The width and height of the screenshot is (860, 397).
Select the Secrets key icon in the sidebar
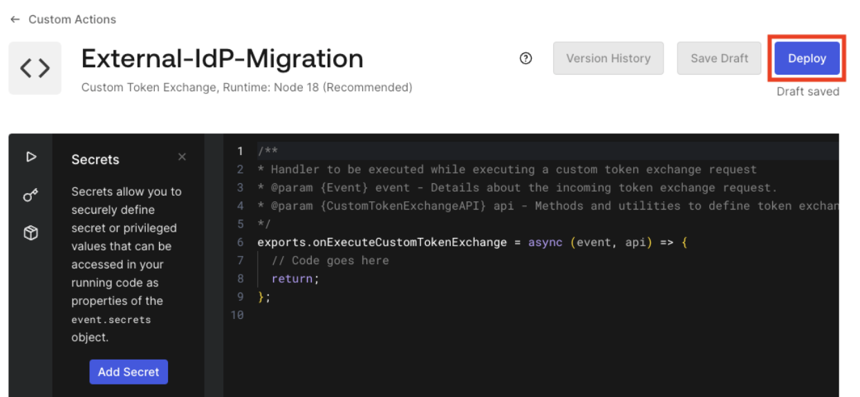point(30,196)
